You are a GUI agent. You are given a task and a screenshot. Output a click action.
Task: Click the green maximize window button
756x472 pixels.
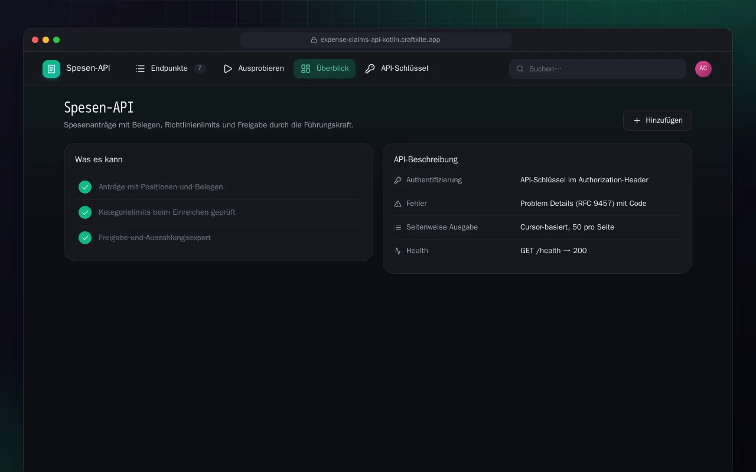click(x=56, y=40)
